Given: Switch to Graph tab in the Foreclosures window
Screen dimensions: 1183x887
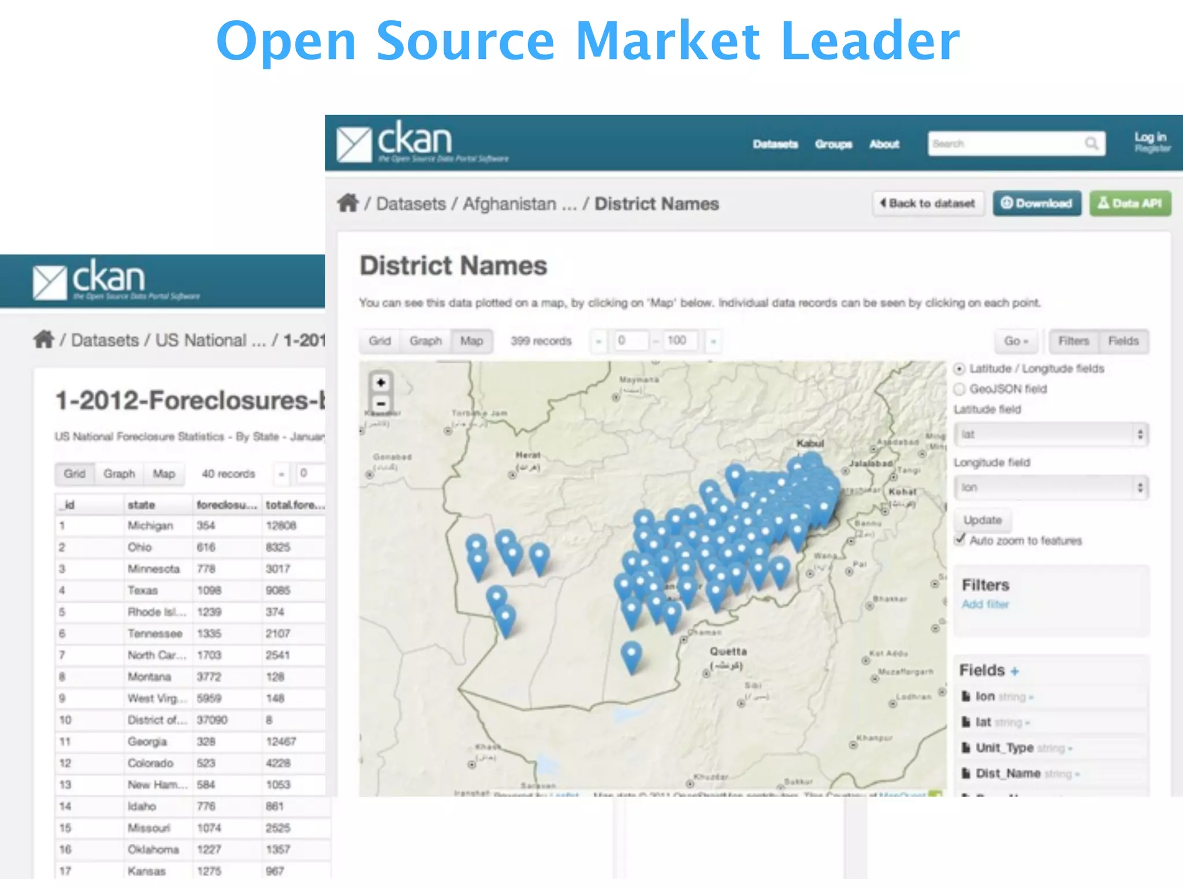Looking at the screenshot, I should [x=119, y=474].
